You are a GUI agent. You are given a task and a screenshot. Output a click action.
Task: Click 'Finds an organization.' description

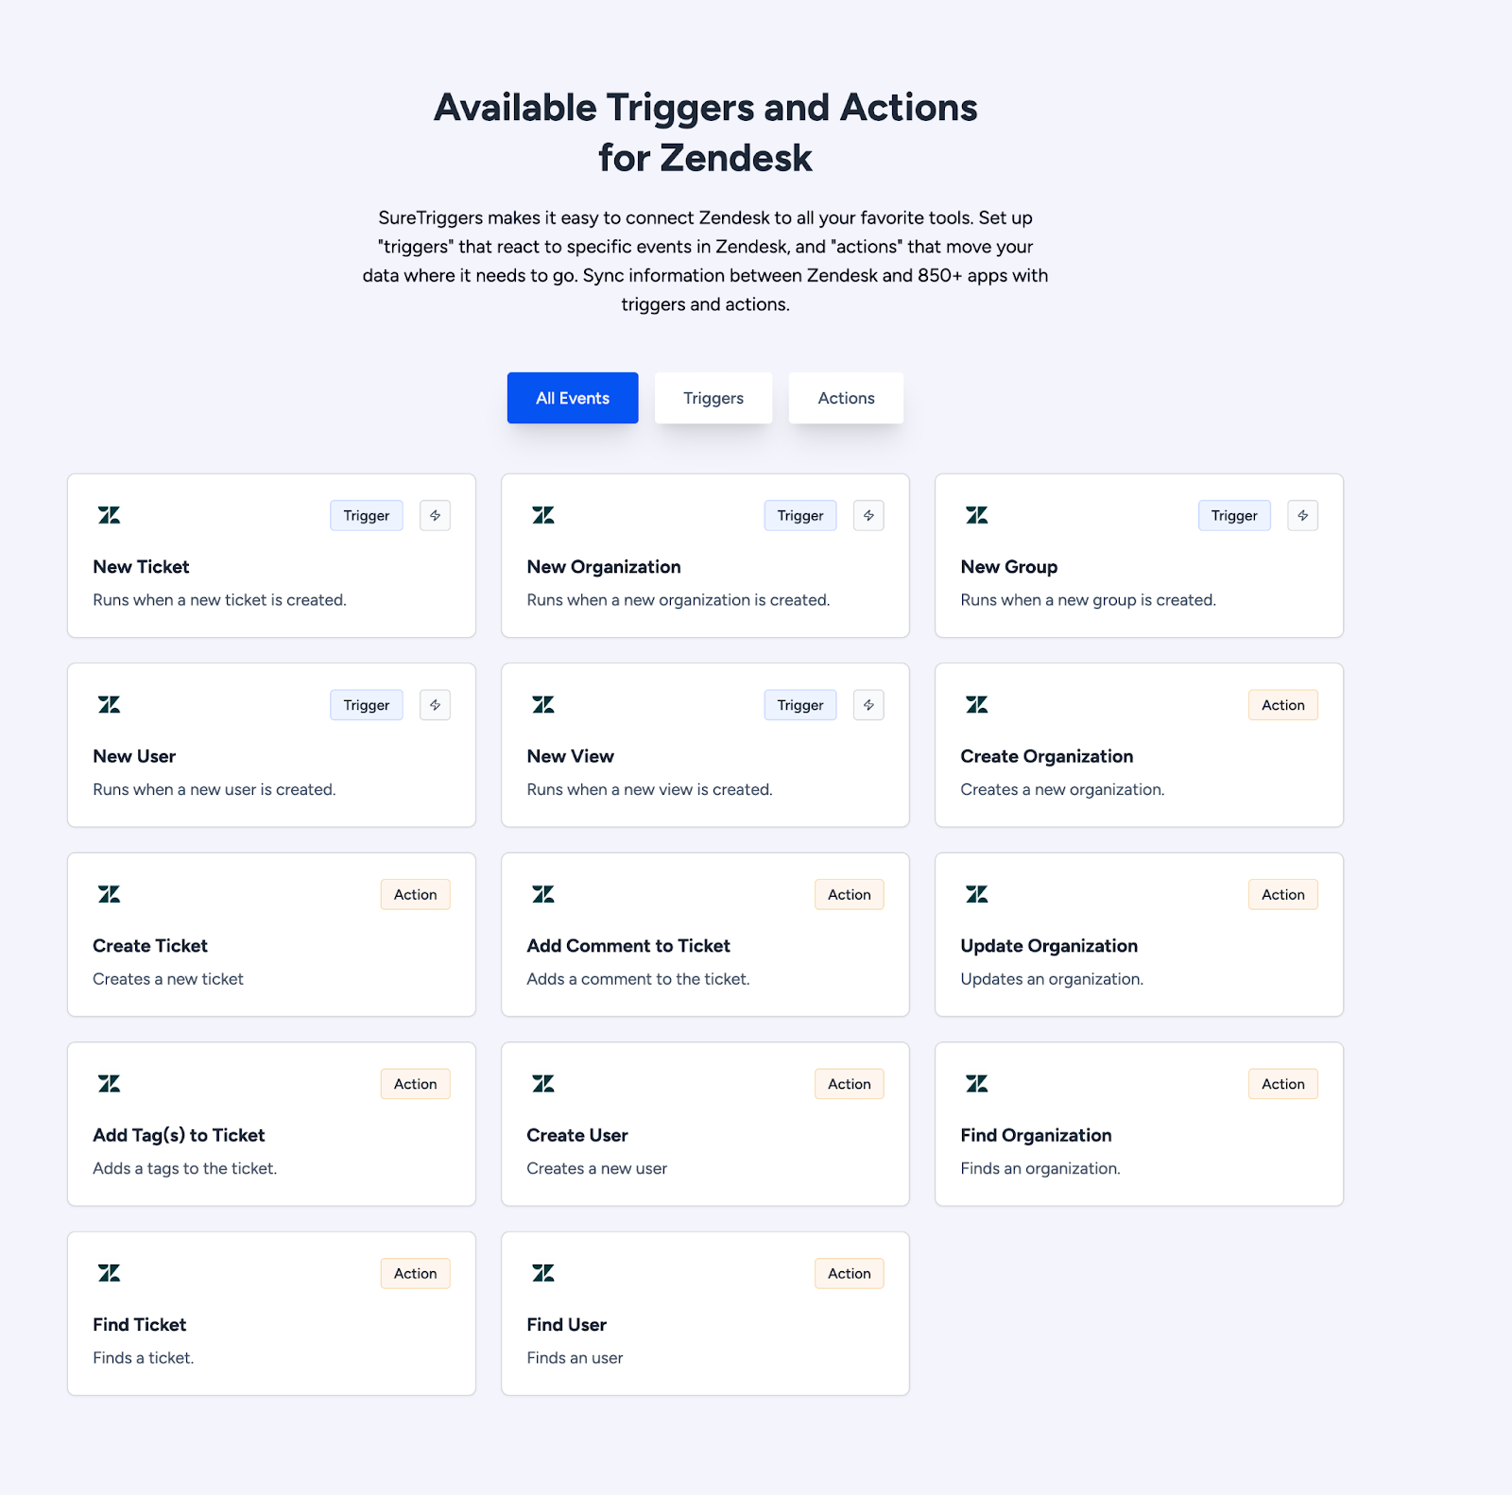pos(1040,1169)
